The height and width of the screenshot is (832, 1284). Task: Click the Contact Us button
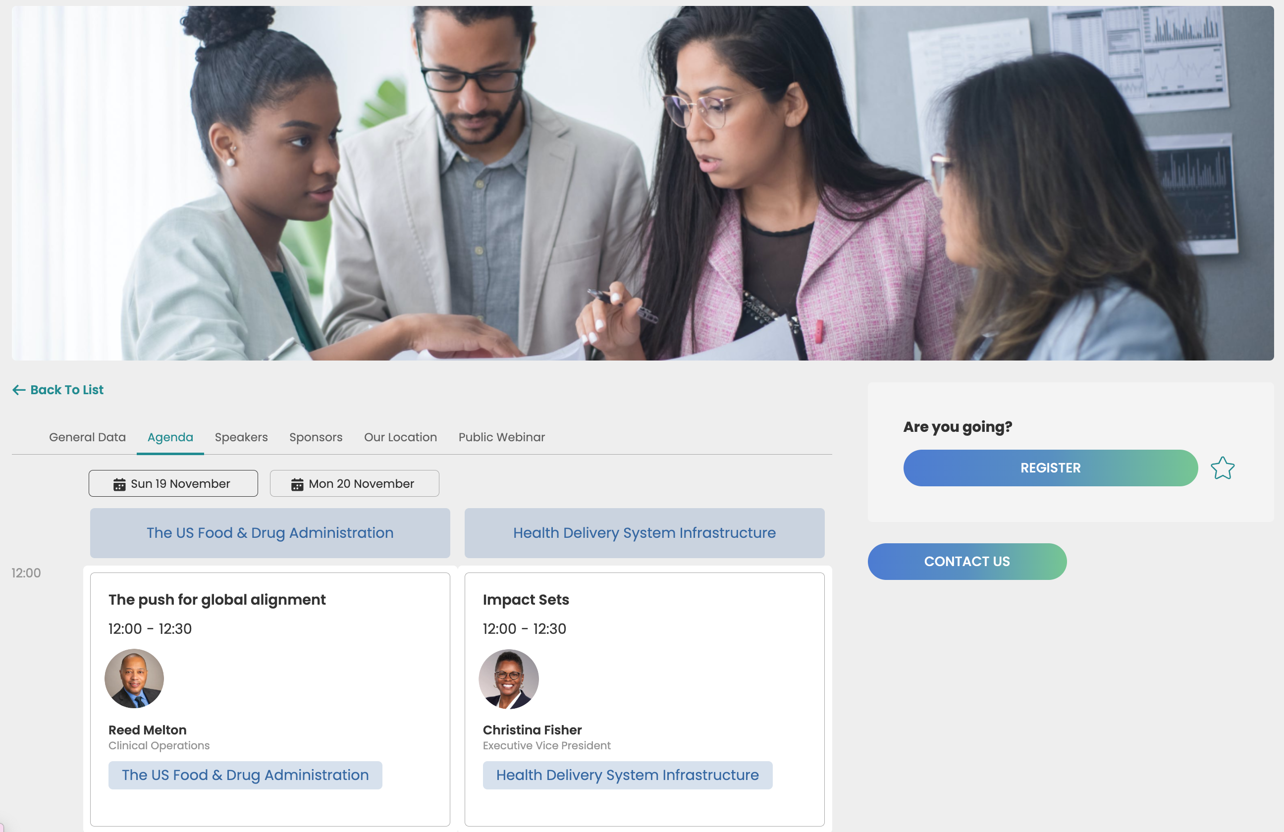point(967,561)
